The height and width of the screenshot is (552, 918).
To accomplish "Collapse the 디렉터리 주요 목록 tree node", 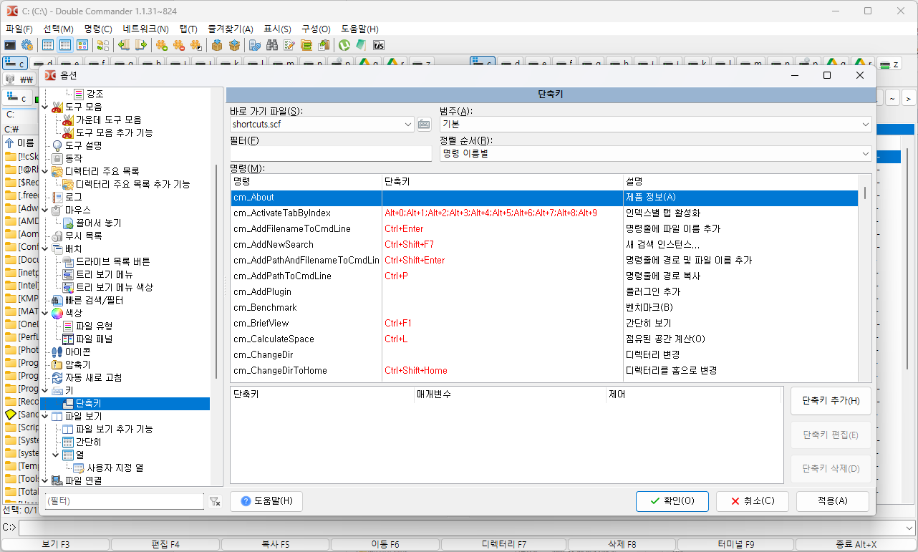I will click(45, 171).
